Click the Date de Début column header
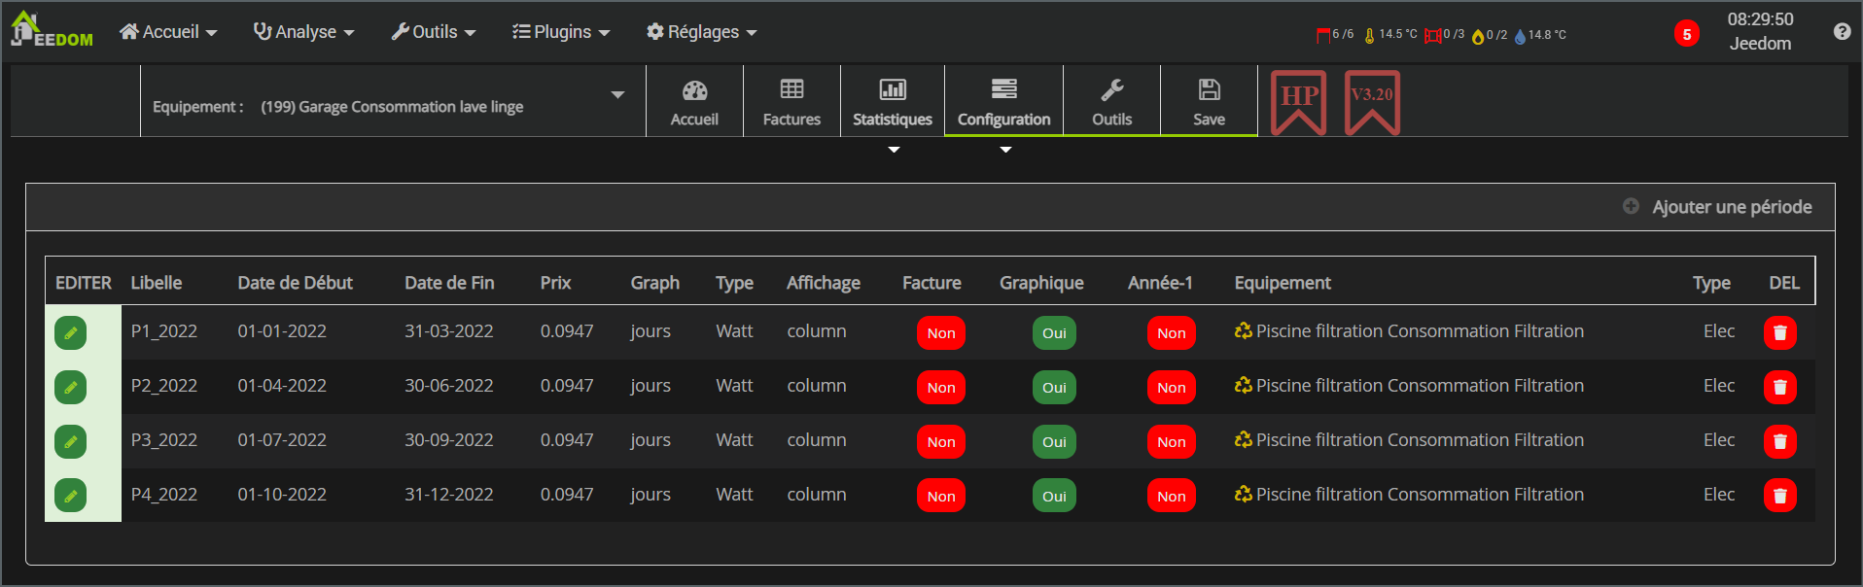Viewport: 1863px width, 587px height. 295,283
